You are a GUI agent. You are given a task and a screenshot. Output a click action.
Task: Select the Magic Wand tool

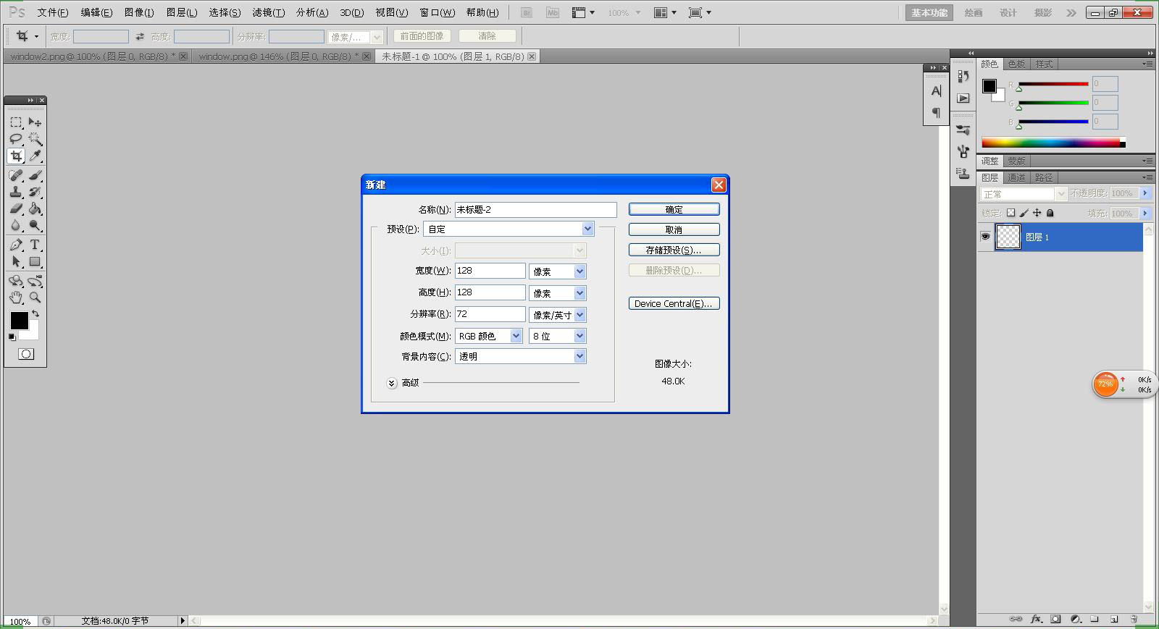pos(35,139)
